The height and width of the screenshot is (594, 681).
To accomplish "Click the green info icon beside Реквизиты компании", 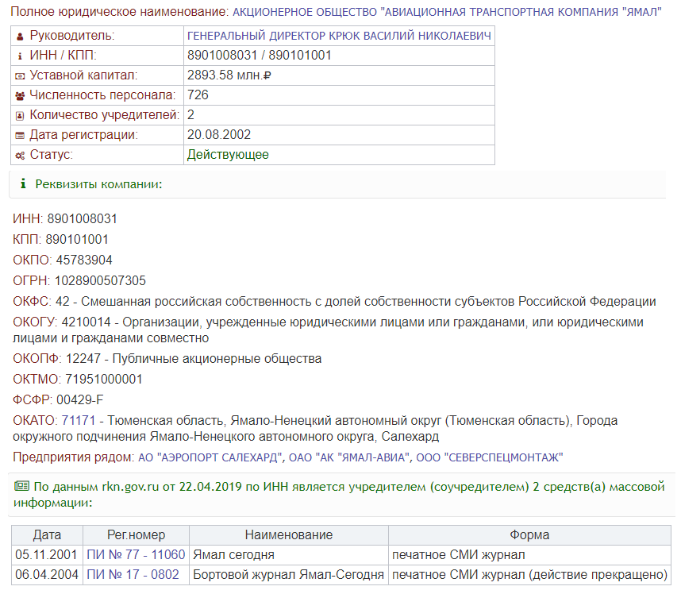I will point(24,183).
